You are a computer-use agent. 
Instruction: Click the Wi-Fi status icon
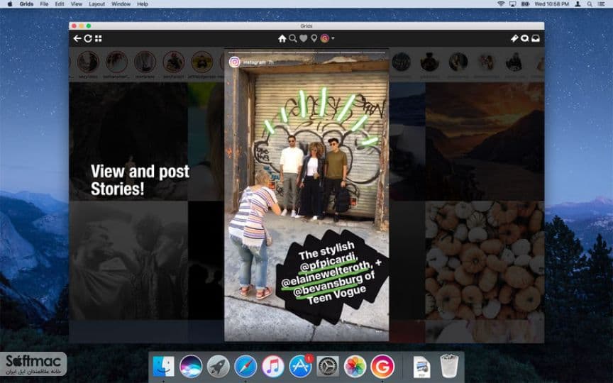[x=501, y=4]
